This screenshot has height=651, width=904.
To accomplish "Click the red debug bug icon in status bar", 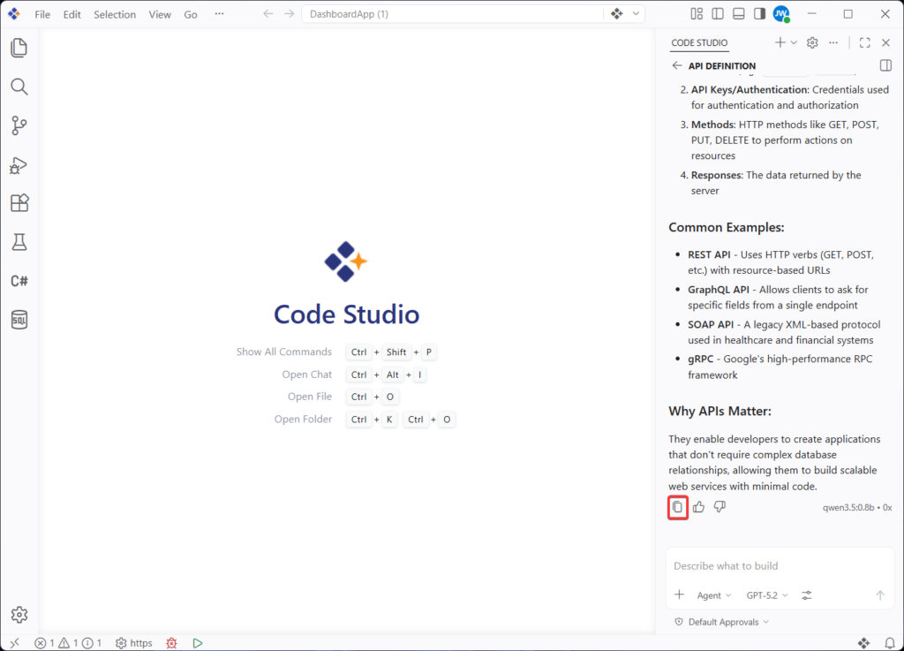I will coord(172,643).
